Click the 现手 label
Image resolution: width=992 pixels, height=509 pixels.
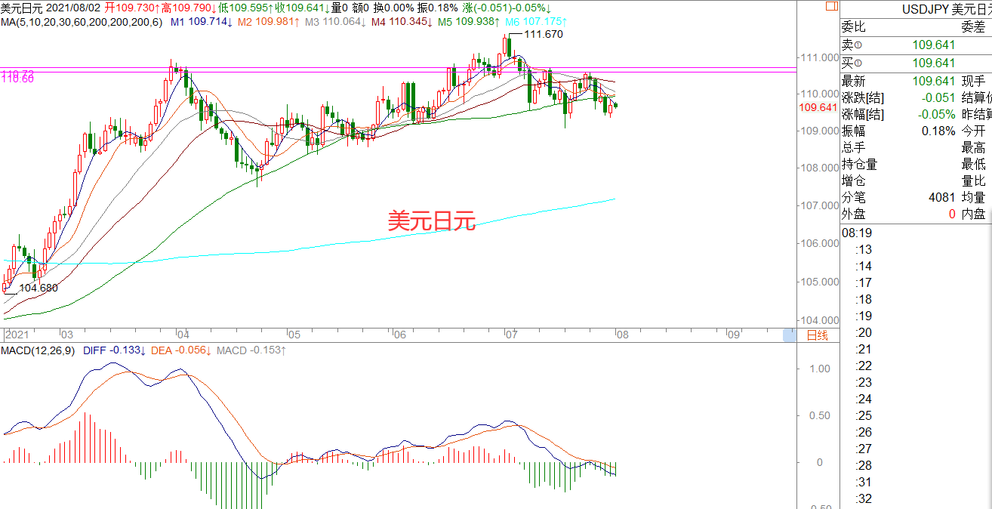974,82
